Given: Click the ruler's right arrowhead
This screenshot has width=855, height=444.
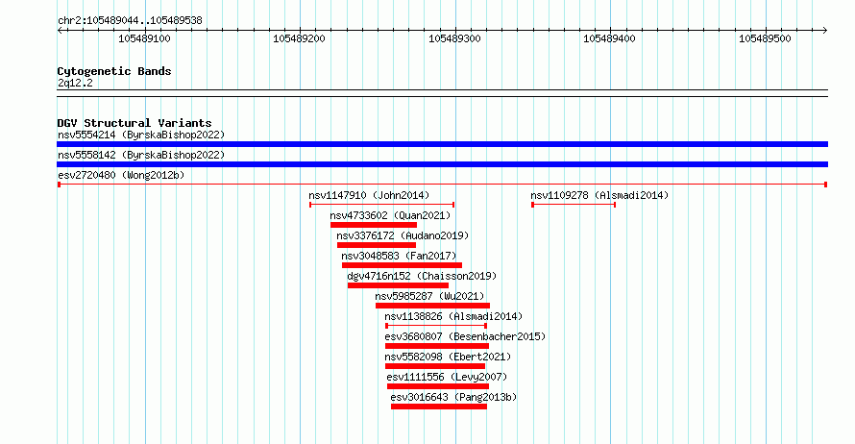Looking at the screenshot, I should coord(824,31).
